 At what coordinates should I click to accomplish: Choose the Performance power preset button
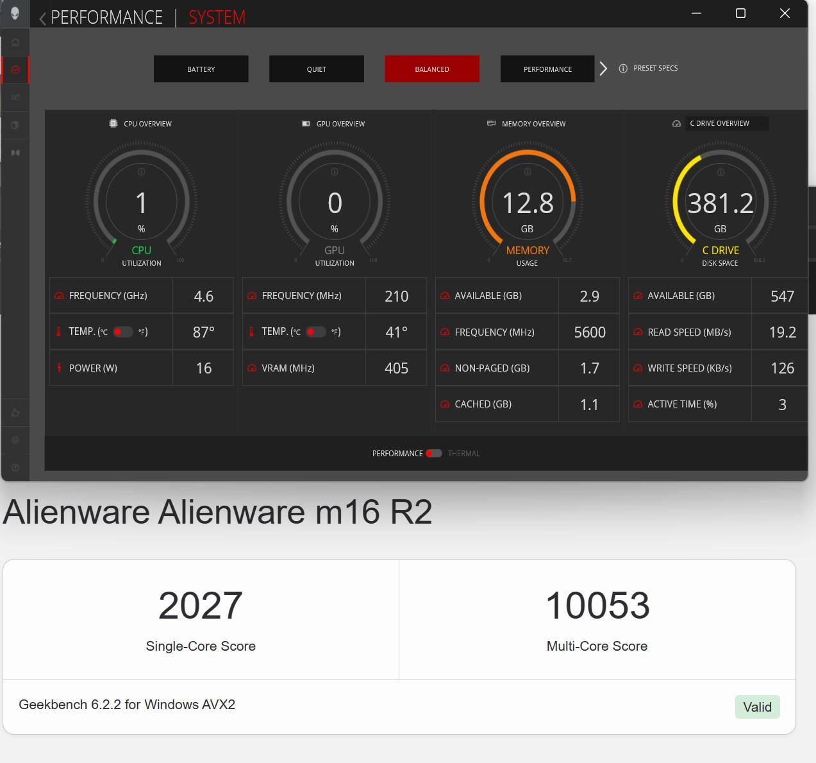tap(547, 69)
